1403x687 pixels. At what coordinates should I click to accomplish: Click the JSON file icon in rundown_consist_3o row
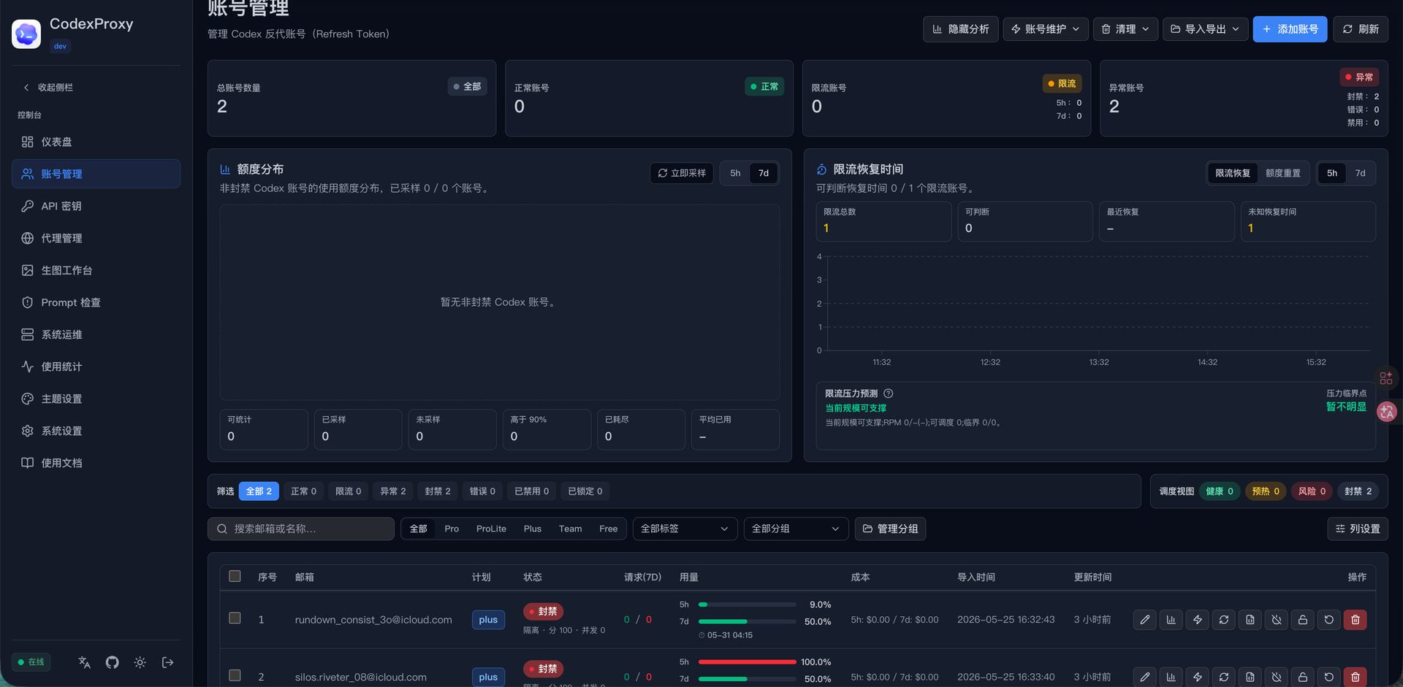pos(1250,619)
